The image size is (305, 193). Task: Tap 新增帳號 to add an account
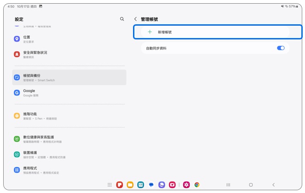pos(215,32)
